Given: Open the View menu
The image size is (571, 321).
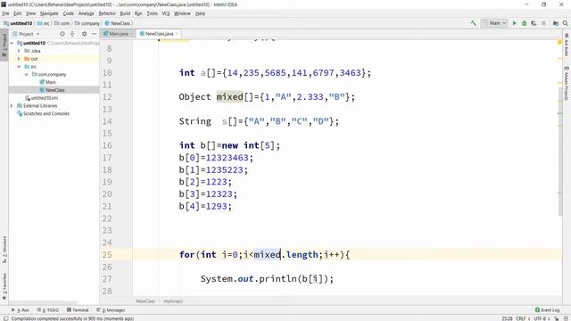Looking at the screenshot, I should point(30,13).
